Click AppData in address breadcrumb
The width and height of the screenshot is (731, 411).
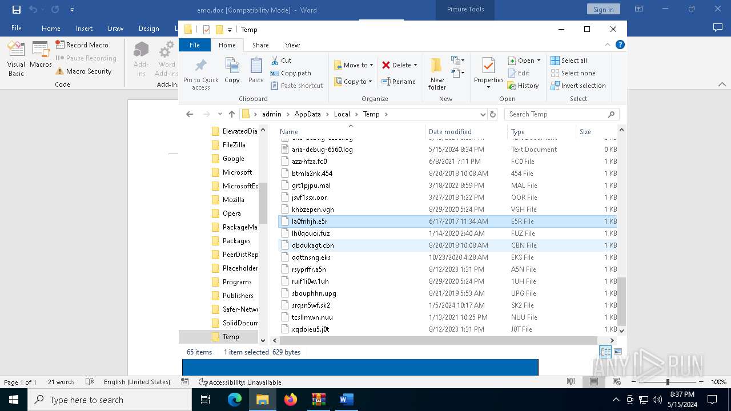pyautogui.click(x=307, y=114)
